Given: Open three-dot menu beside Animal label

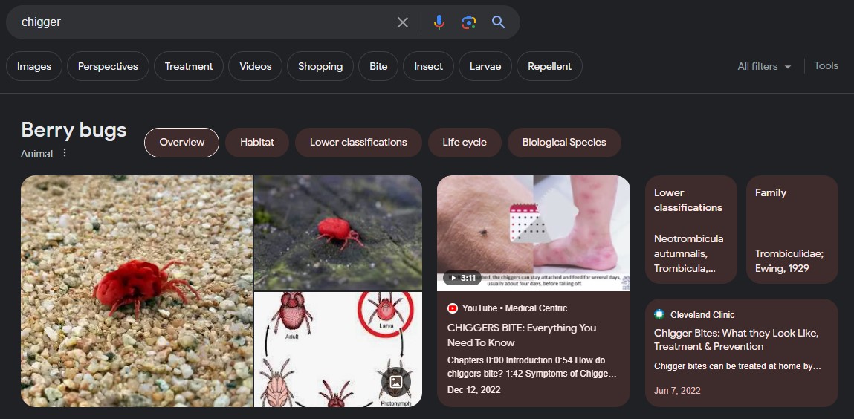Looking at the screenshot, I should pos(65,153).
